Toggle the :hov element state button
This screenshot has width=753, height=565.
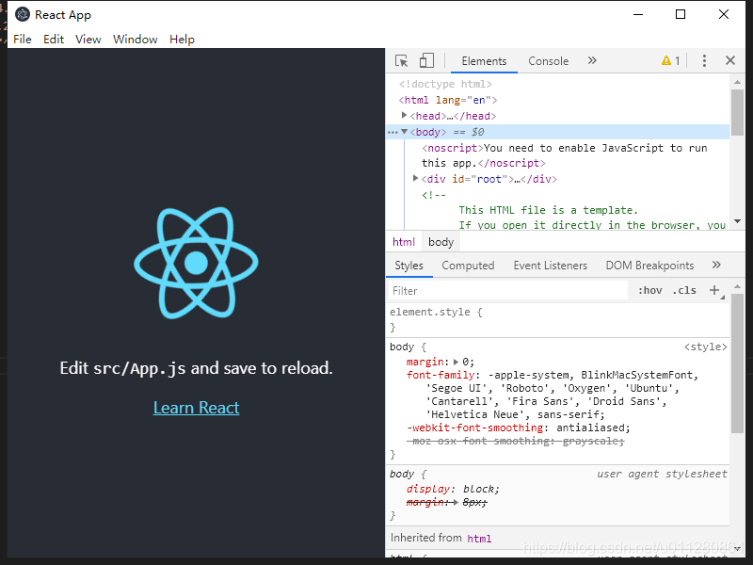coord(649,290)
